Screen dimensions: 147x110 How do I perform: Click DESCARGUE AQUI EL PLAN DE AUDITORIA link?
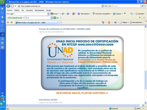82,93
